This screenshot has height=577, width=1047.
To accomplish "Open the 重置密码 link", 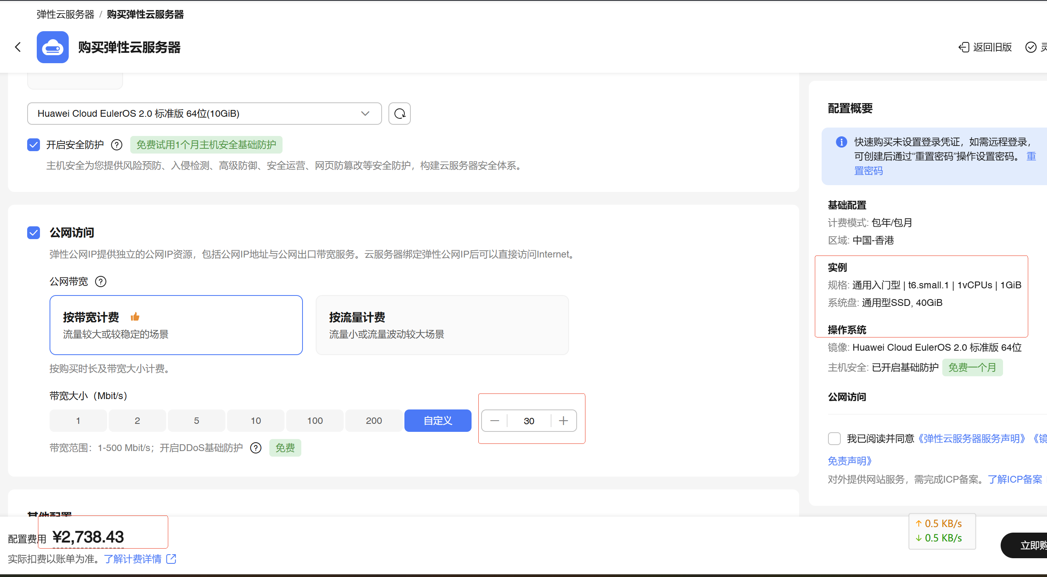I will (869, 171).
